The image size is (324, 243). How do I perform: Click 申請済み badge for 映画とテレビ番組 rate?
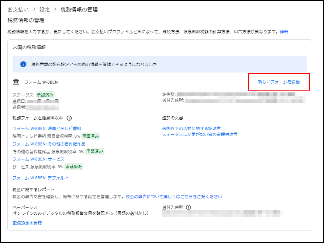point(90,136)
